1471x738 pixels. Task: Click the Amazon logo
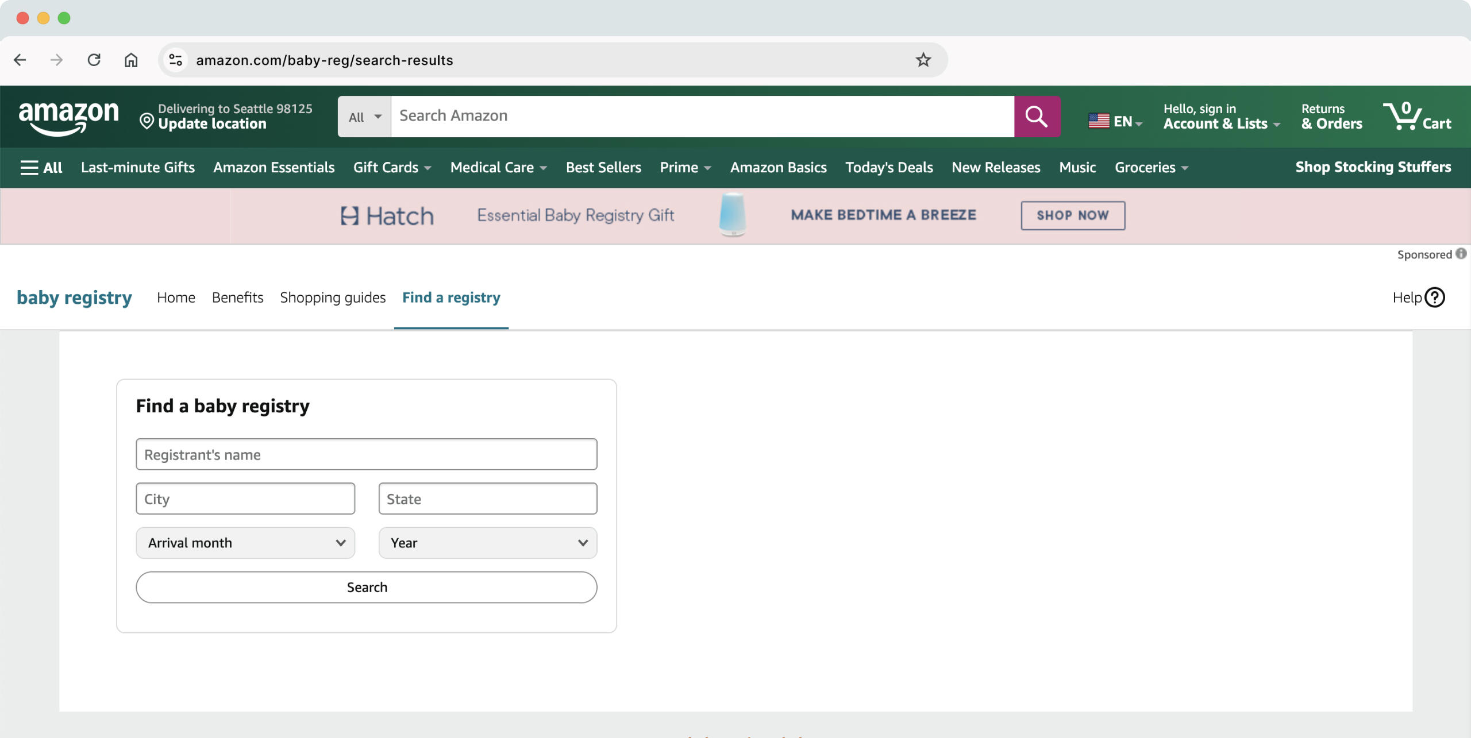coord(68,117)
